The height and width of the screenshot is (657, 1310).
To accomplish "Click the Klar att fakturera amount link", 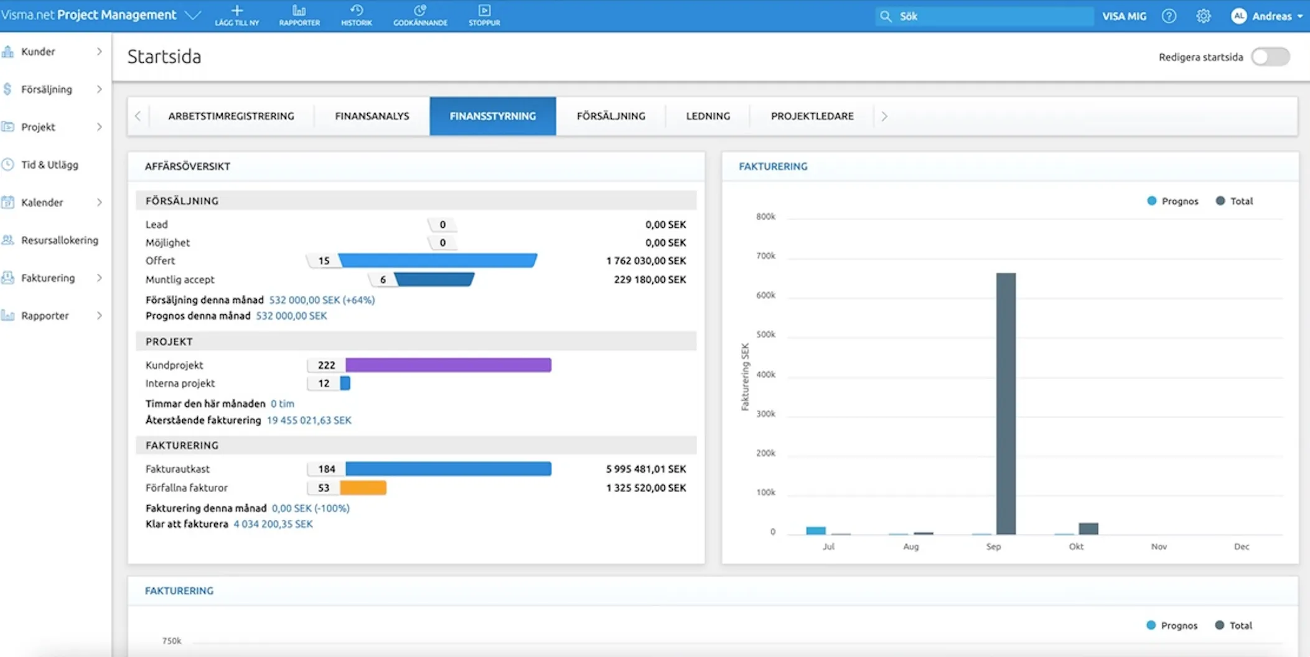I will coord(273,524).
